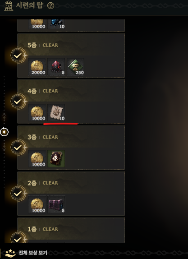Select the 3층 CLEAR floor entry

click(71, 148)
